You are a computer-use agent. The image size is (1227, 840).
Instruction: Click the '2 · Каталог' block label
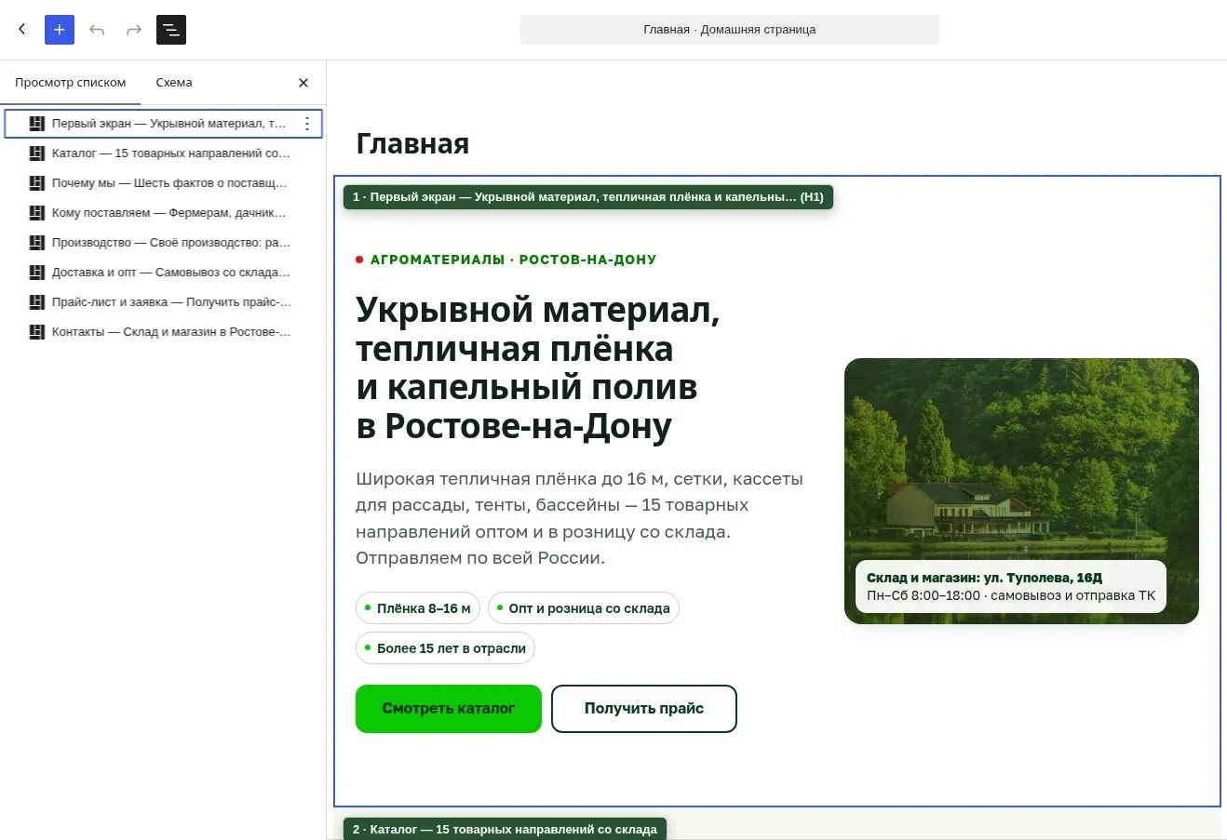pyautogui.click(x=506, y=829)
